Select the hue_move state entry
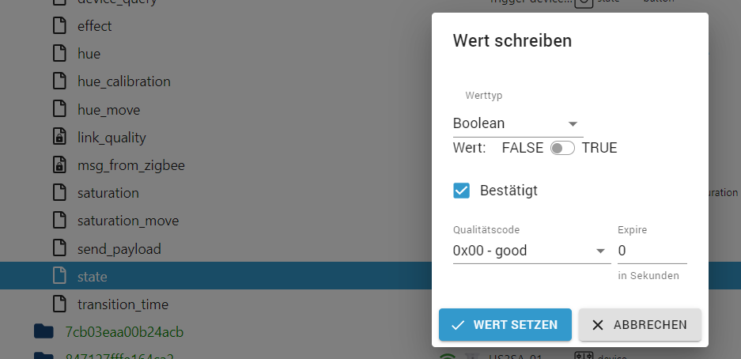 coord(108,110)
